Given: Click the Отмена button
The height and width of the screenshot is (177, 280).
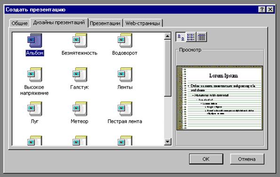Looking at the screenshot, I should (247, 159).
